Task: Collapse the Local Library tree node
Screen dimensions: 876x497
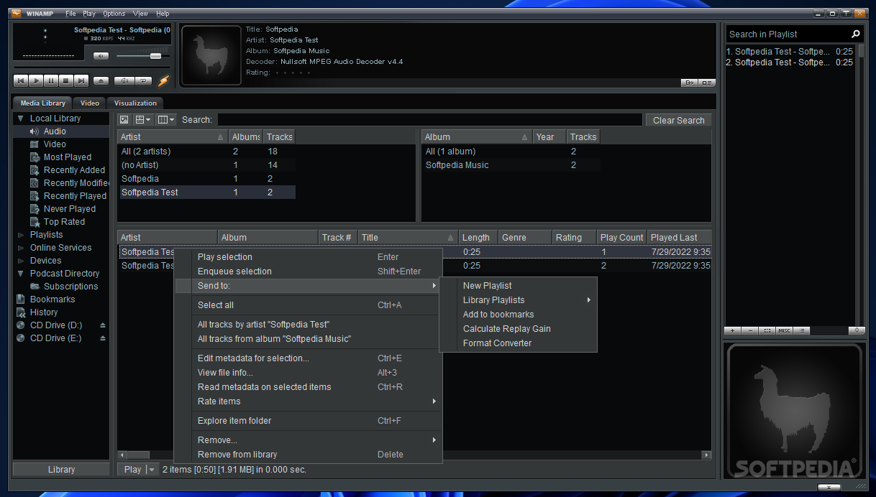Action: (x=21, y=119)
